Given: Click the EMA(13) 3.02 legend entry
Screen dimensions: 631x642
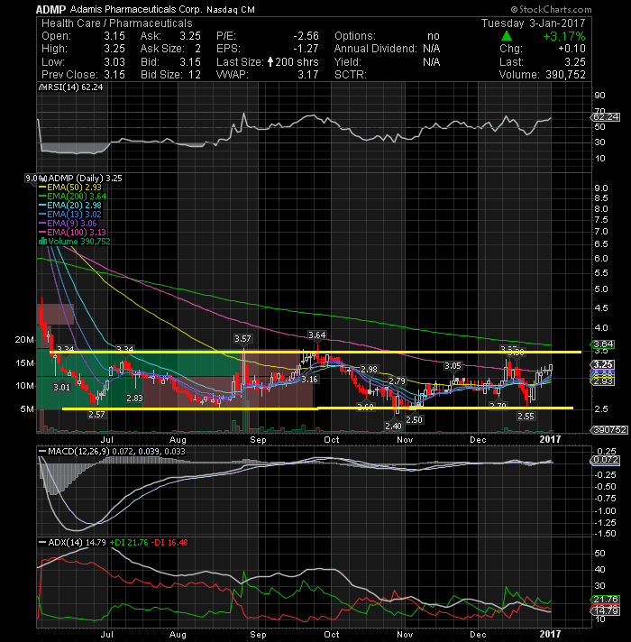Looking at the screenshot, I should [70, 214].
